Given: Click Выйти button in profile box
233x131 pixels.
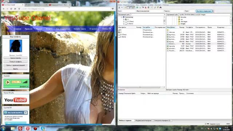Looking at the screenshot, I should pos(15,69).
